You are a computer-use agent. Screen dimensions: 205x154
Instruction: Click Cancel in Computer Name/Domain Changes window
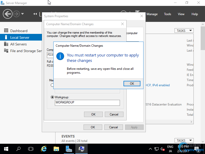click(x=114, y=114)
